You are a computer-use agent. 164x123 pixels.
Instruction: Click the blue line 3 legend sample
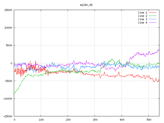pyautogui.click(x=153, y=19)
